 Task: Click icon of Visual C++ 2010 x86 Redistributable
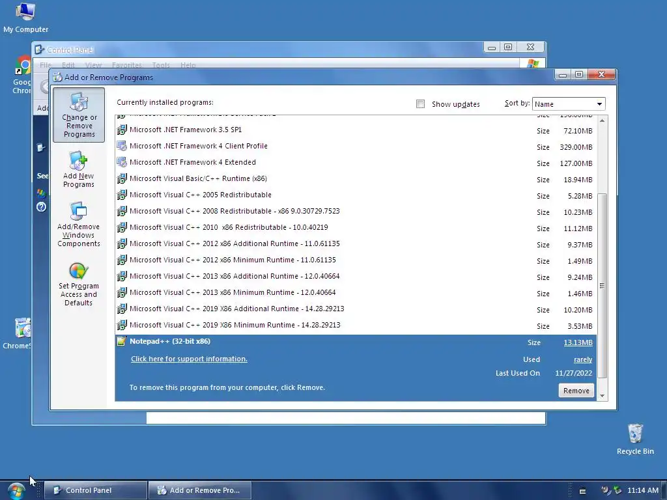click(x=122, y=227)
